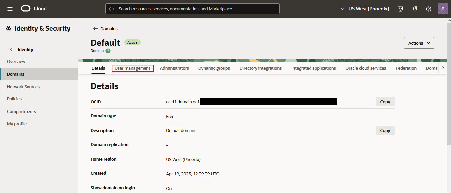Copy the domain OCID

(x=385, y=102)
